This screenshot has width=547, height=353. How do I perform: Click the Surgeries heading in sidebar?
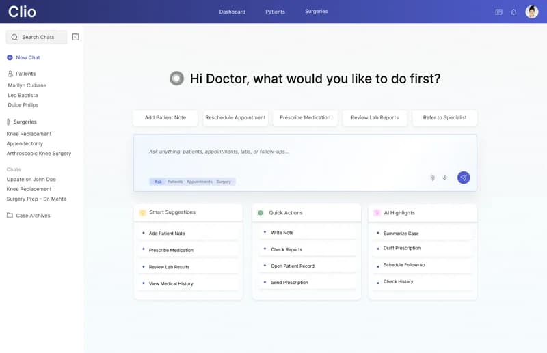tap(25, 122)
